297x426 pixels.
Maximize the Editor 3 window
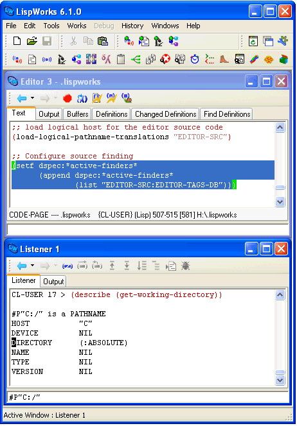pyautogui.click(x=266, y=81)
